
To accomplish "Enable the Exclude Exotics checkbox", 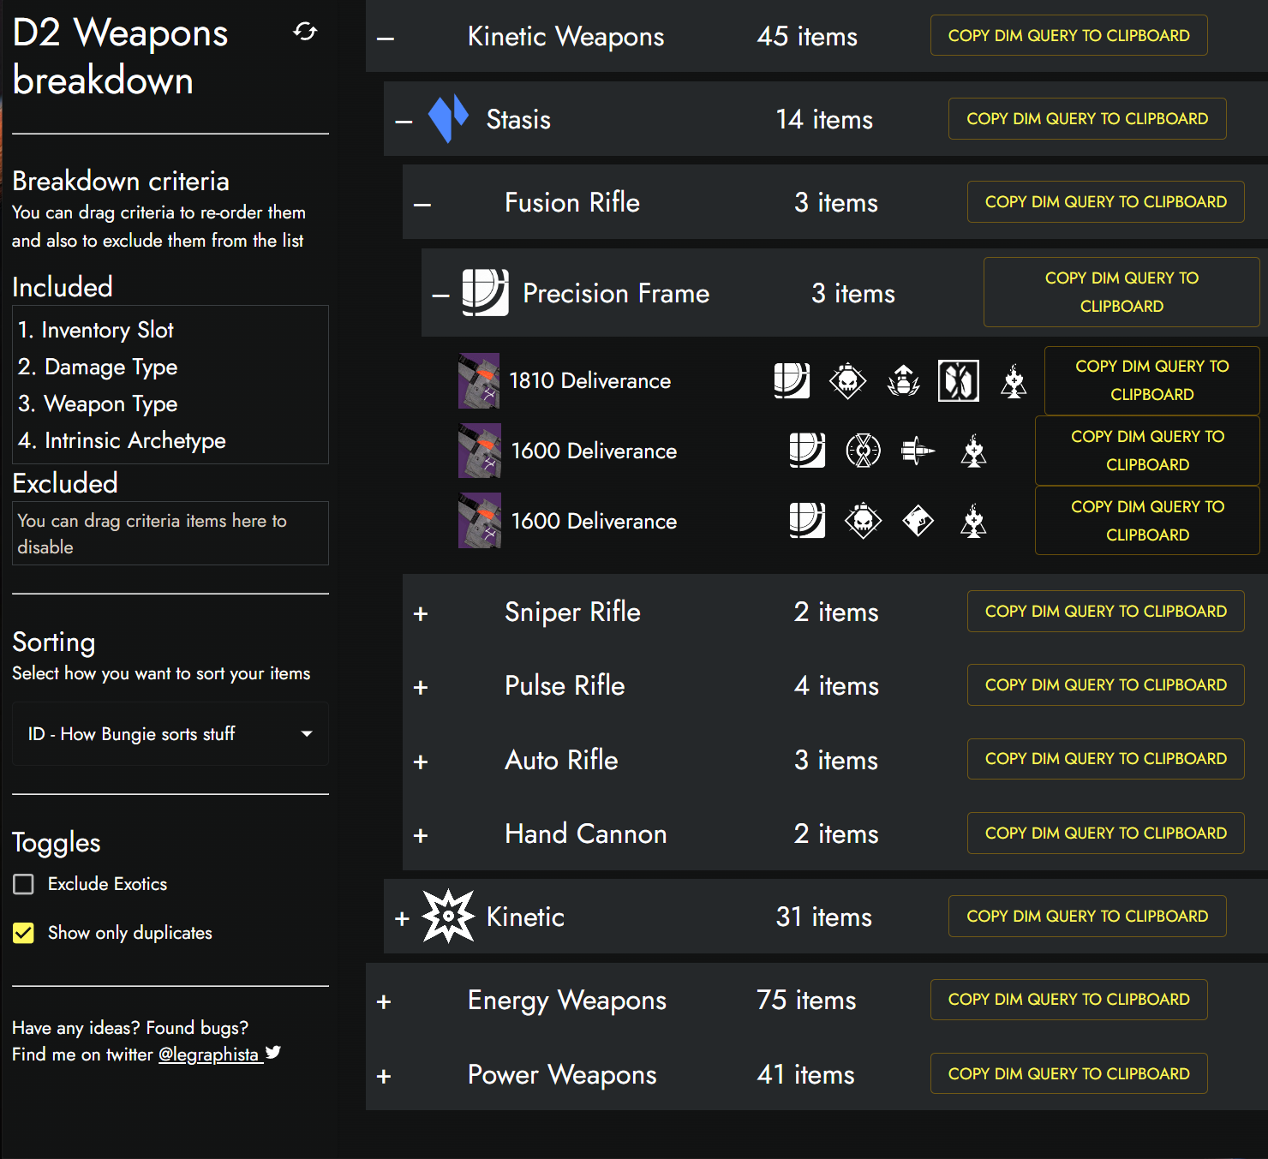I will [x=23, y=884].
